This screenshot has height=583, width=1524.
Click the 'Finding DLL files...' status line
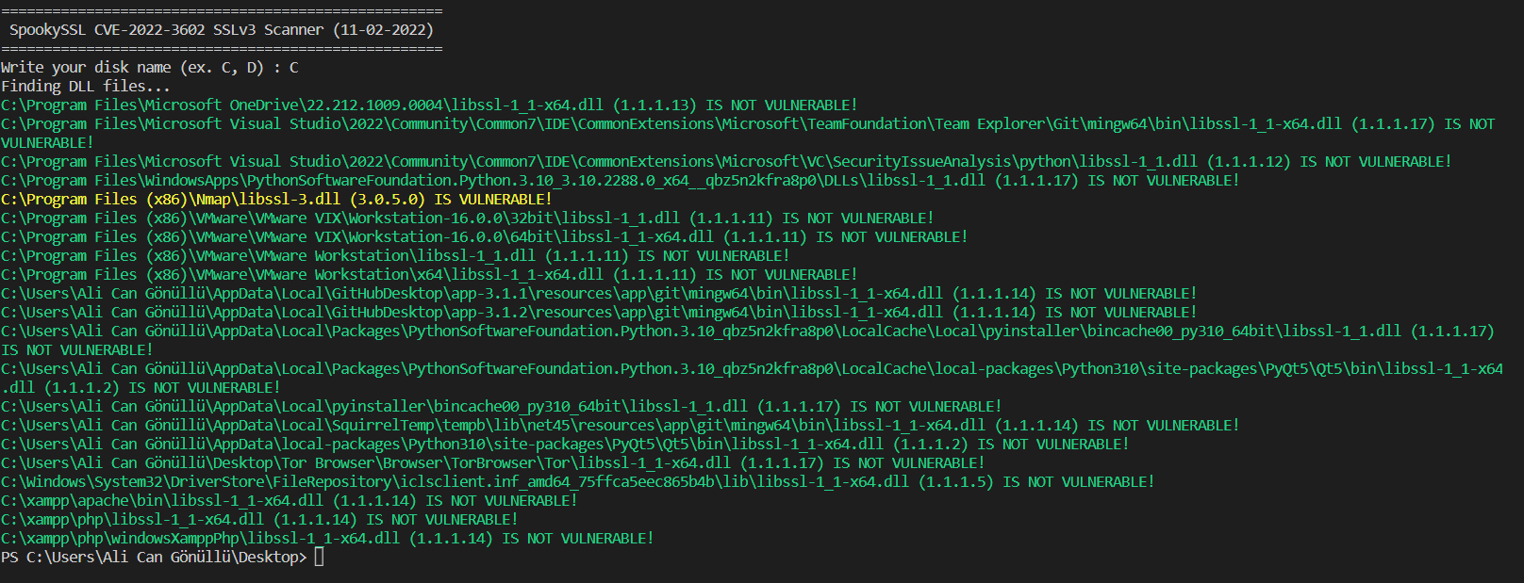[86, 87]
